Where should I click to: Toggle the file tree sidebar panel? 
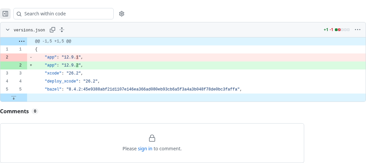tap(5, 14)
